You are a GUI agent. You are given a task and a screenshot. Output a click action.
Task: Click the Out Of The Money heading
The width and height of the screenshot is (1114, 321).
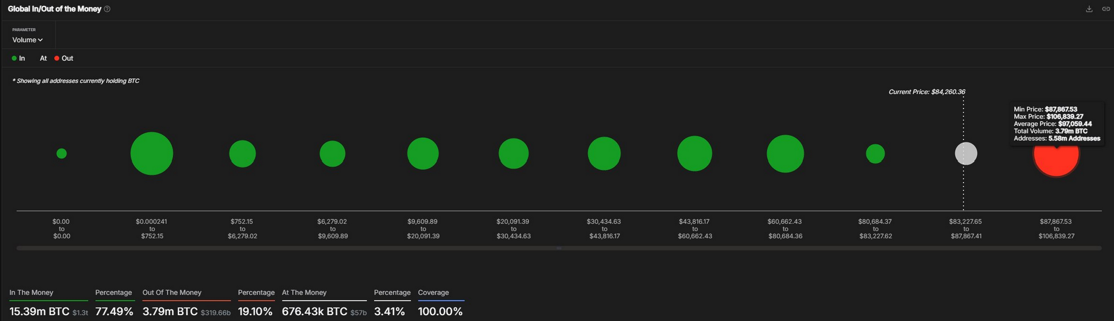coord(172,292)
